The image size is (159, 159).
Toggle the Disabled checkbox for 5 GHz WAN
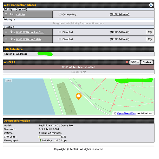[x=60, y=39]
